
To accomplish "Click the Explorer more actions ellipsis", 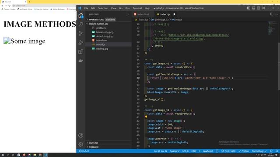I will click(x=127, y=14).
